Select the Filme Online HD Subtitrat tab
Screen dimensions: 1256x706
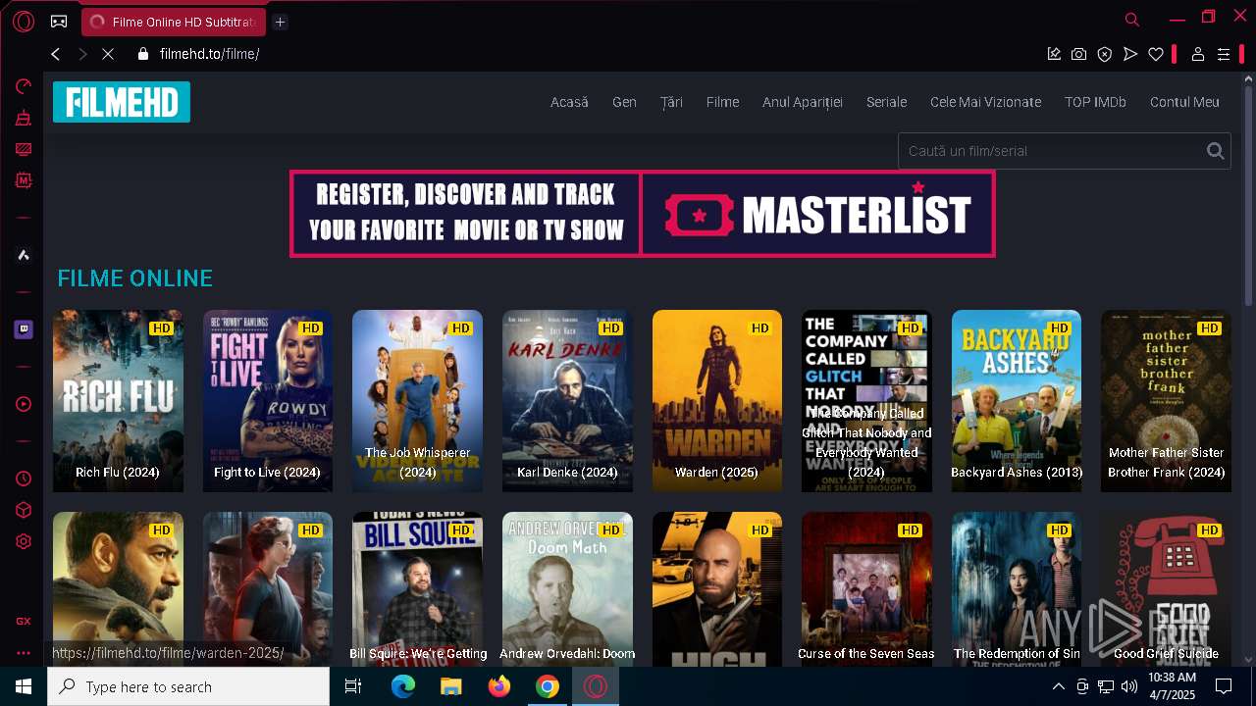(174, 22)
